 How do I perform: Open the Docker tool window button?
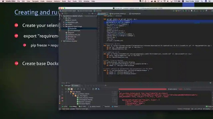(115, 106)
